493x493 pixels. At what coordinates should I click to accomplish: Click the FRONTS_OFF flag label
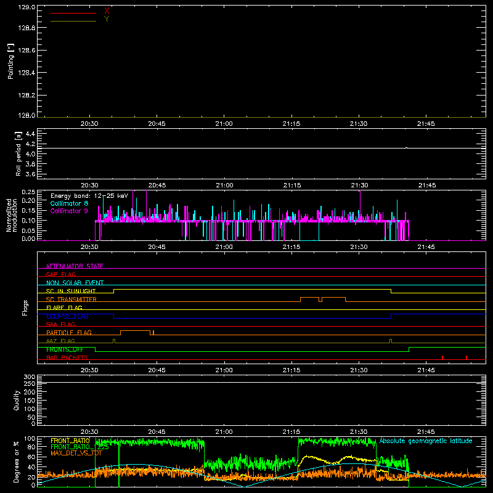click(x=65, y=349)
